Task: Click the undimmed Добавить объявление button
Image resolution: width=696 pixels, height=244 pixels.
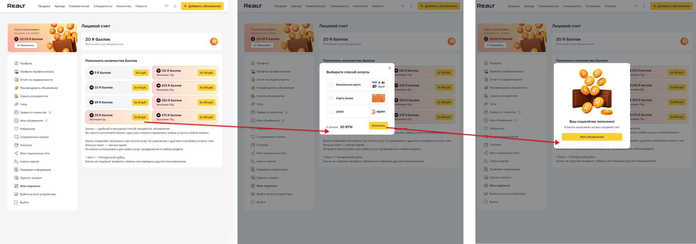Action: coord(202,6)
